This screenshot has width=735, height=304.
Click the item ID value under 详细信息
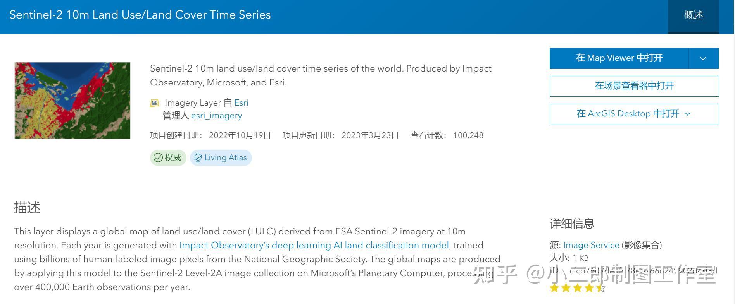click(x=643, y=271)
